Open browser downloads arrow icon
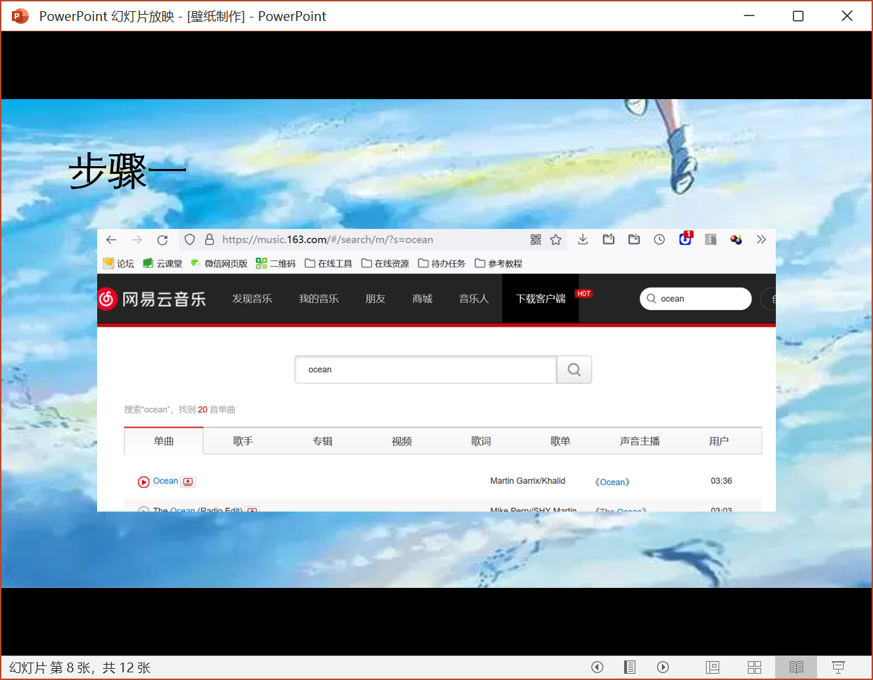The height and width of the screenshot is (680, 873). click(x=583, y=239)
